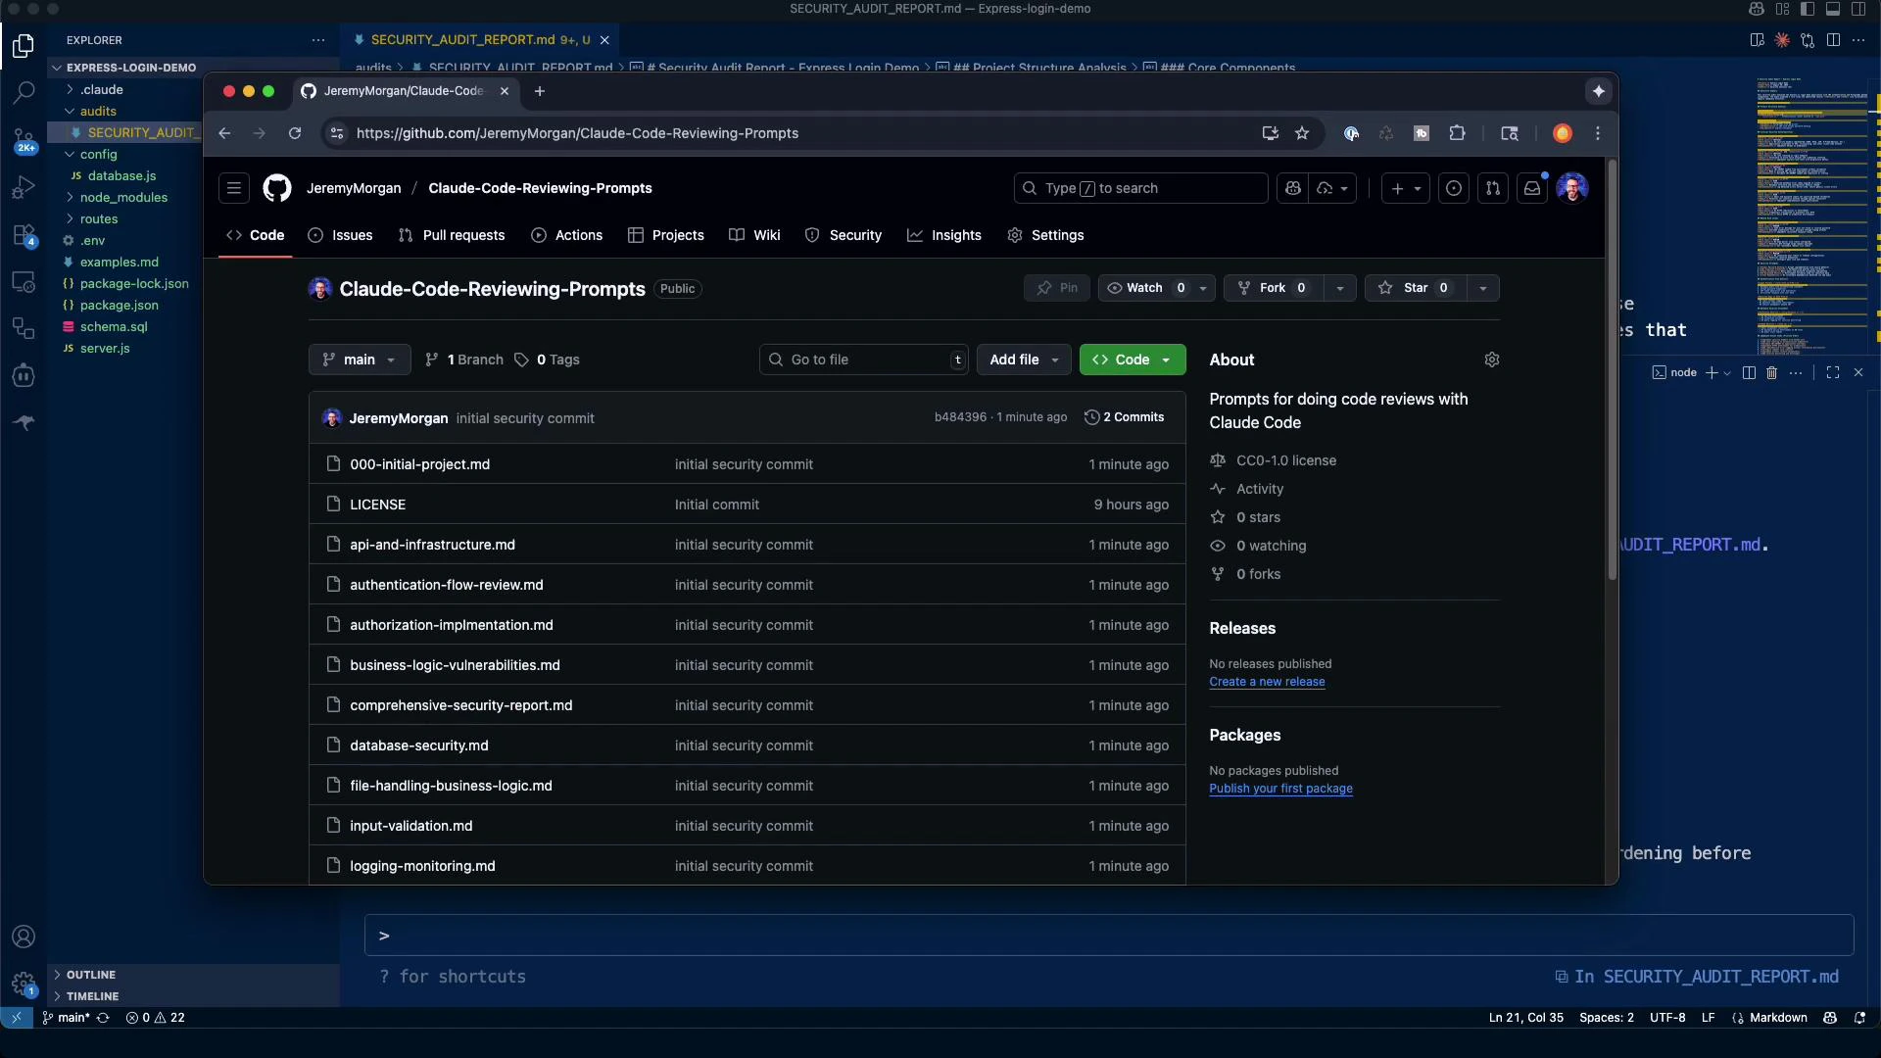Open VS Code Extensions icon

tap(24, 235)
